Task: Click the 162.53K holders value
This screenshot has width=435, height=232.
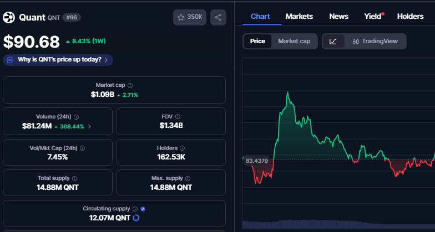Action: [171, 157]
